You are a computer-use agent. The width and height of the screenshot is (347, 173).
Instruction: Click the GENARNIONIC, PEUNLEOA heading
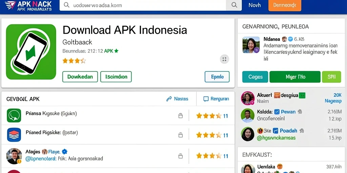point(275,27)
